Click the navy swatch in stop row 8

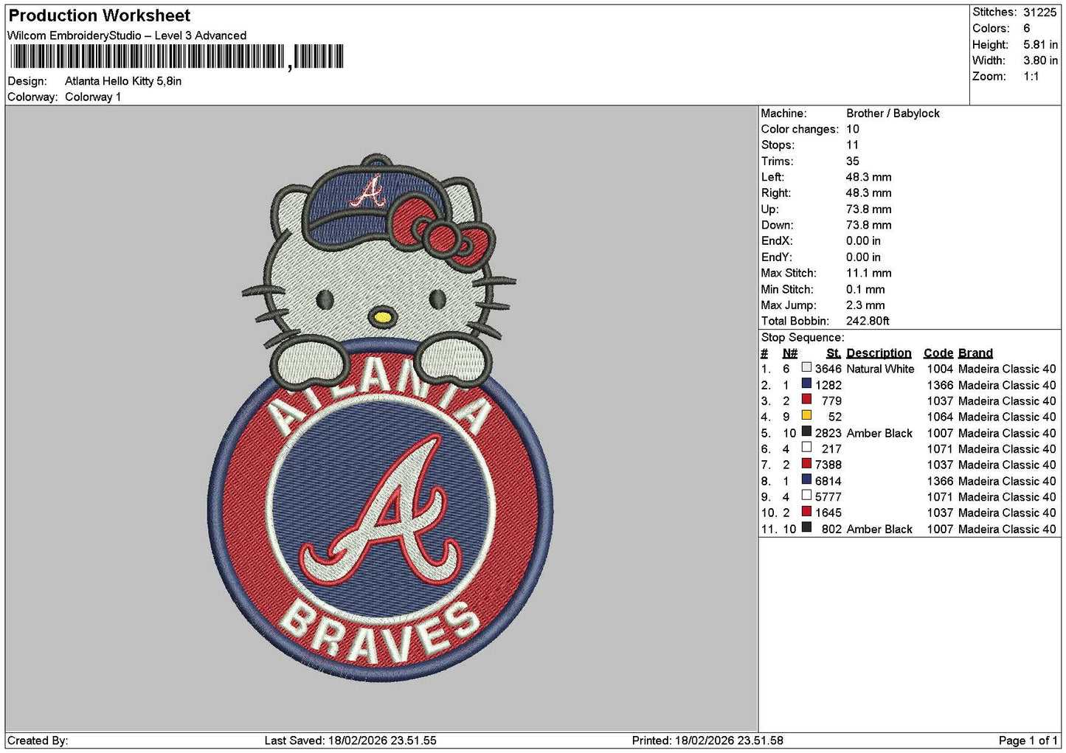click(x=806, y=479)
